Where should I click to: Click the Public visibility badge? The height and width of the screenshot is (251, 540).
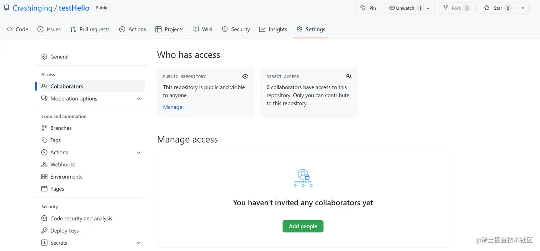pos(102,7)
